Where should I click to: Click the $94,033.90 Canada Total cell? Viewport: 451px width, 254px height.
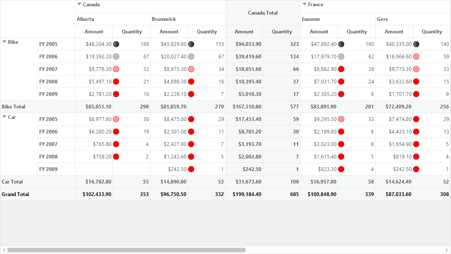[x=244, y=44]
